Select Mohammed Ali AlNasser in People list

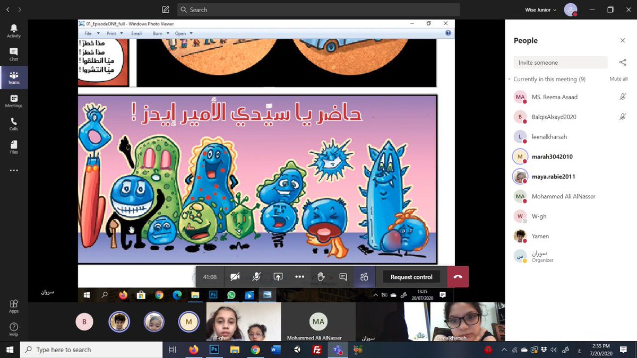coord(571,196)
